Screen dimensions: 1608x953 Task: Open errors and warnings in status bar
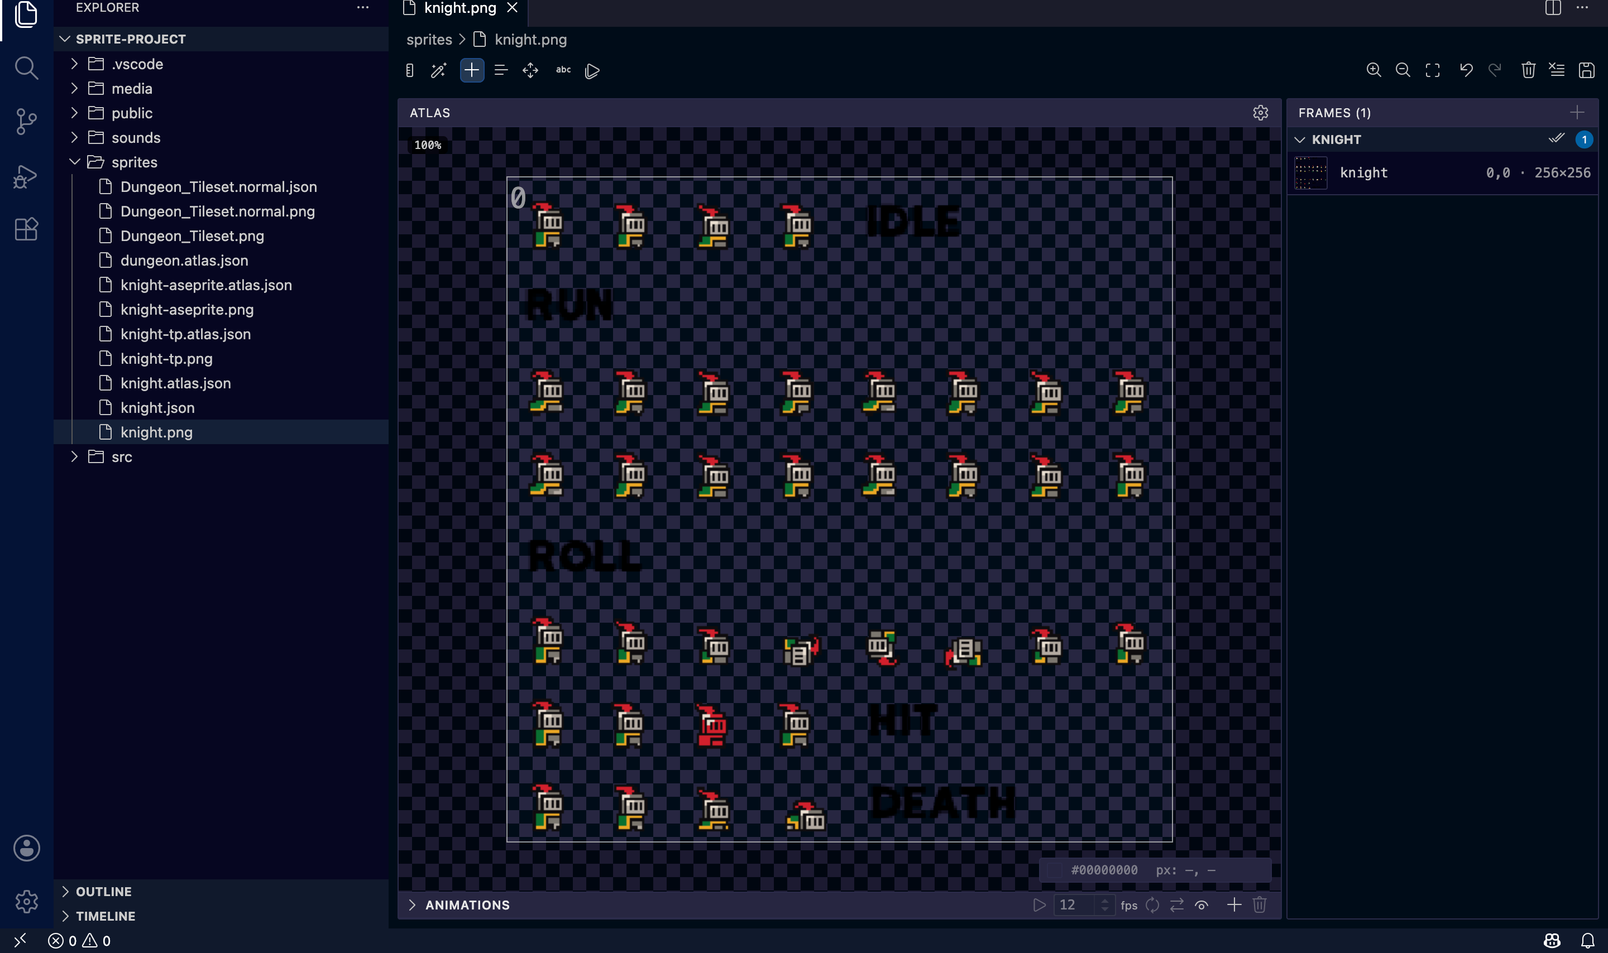click(80, 941)
